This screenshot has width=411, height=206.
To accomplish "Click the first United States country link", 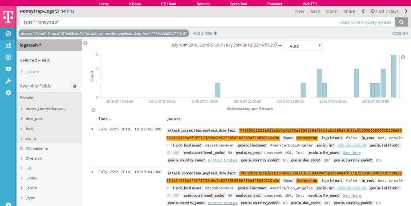I will [x=222, y=160].
